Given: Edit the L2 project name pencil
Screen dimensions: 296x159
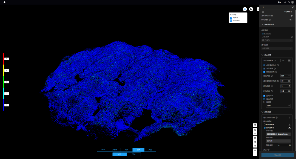Looking at the screenshot, I should pos(293,8).
